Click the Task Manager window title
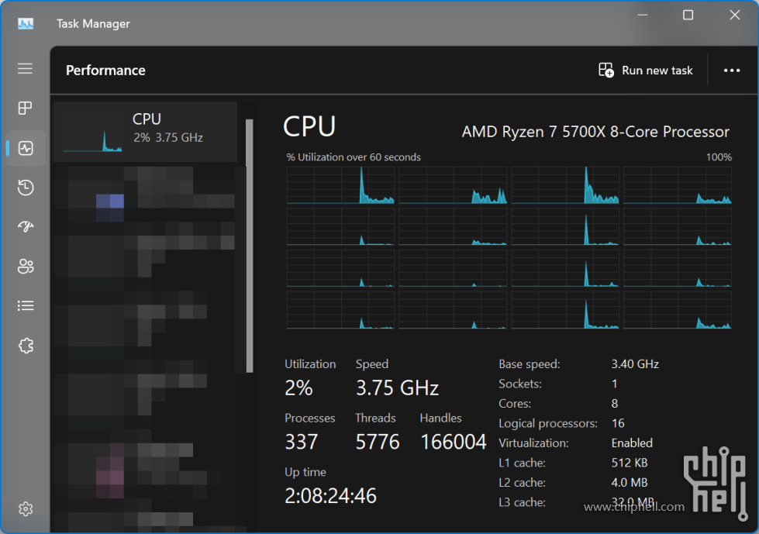 pyautogui.click(x=94, y=24)
